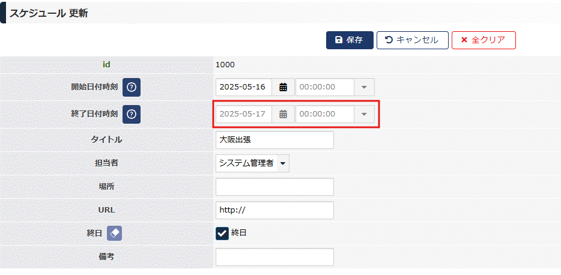This screenshot has width=561, height=275.
Task: Expand the start time dropdown arrow
Action: [x=364, y=87]
